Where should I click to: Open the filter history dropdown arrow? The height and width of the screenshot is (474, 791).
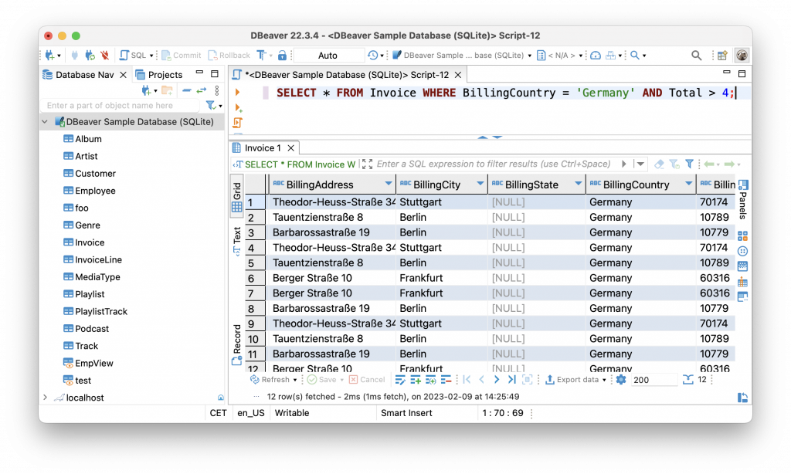pos(640,164)
